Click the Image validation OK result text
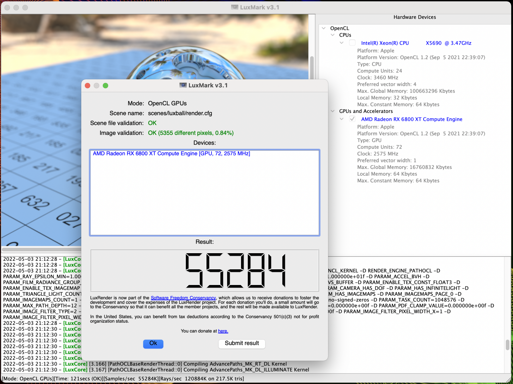Image resolution: width=513 pixels, height=384 pixels. (x=191, y=133)
